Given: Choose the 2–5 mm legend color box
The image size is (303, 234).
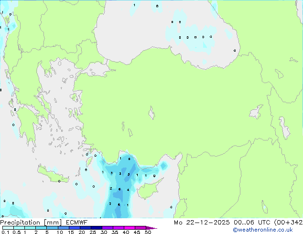Looking at the screenshot, I should [x=41, y=228].
